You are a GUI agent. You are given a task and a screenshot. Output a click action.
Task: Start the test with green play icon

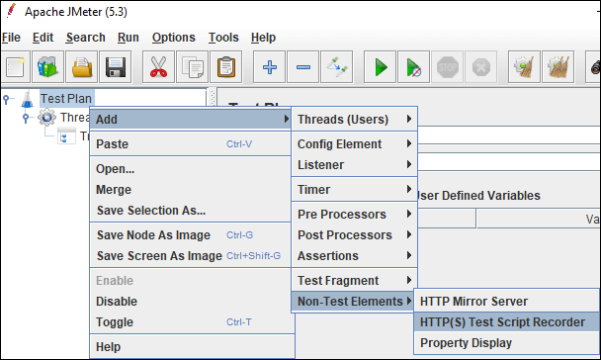pyautogui.click(x=381, y=67)
